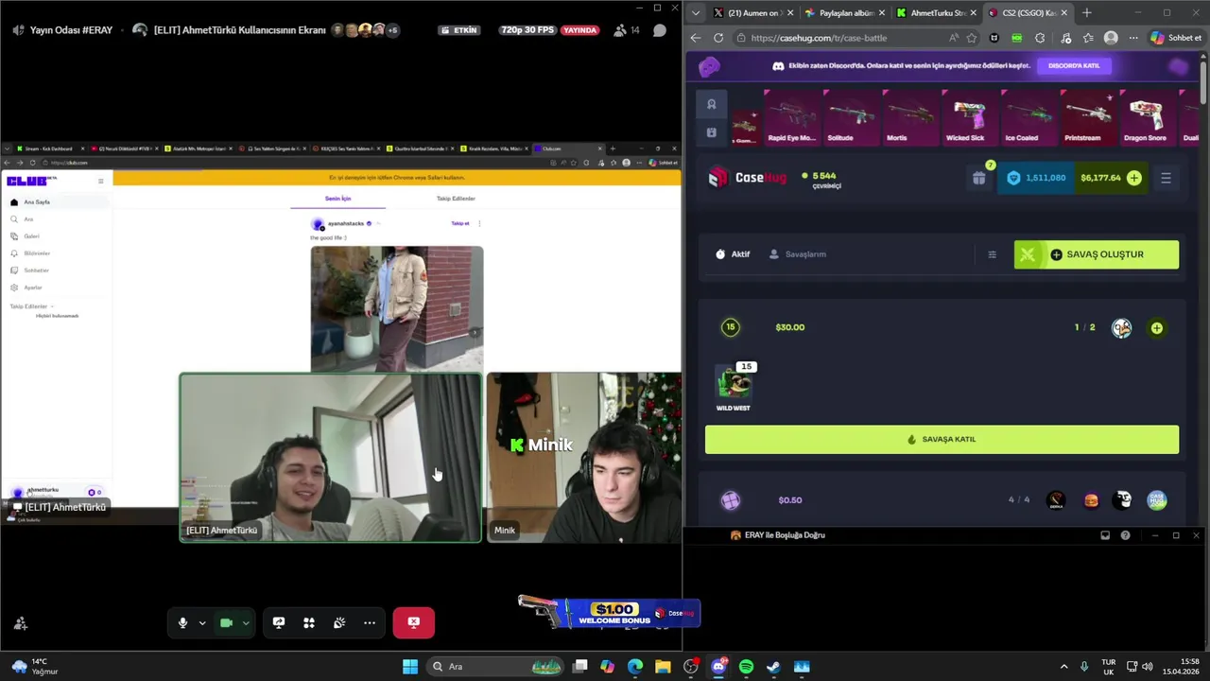Open help in ERAY ile Boşluğa Doğru window
Viewport: 1210px width, 681px height.
point(1125,535)
